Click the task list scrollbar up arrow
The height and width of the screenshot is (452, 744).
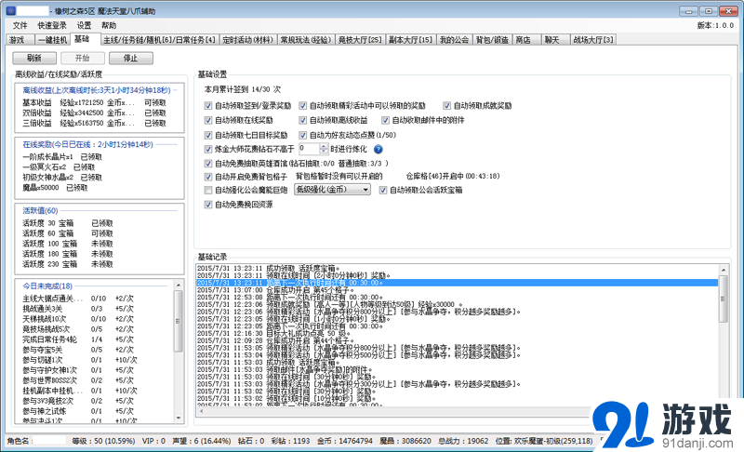click(x=179, y=285)
